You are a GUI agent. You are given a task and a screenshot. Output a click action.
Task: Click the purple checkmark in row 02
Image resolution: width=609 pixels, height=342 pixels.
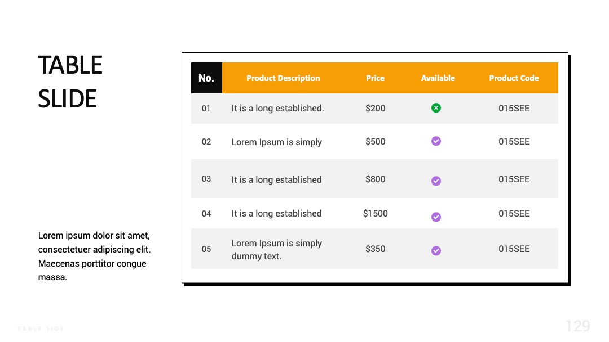[x=436, y=141]
